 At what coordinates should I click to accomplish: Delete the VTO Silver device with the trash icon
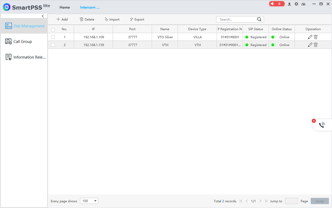[316, 37]
